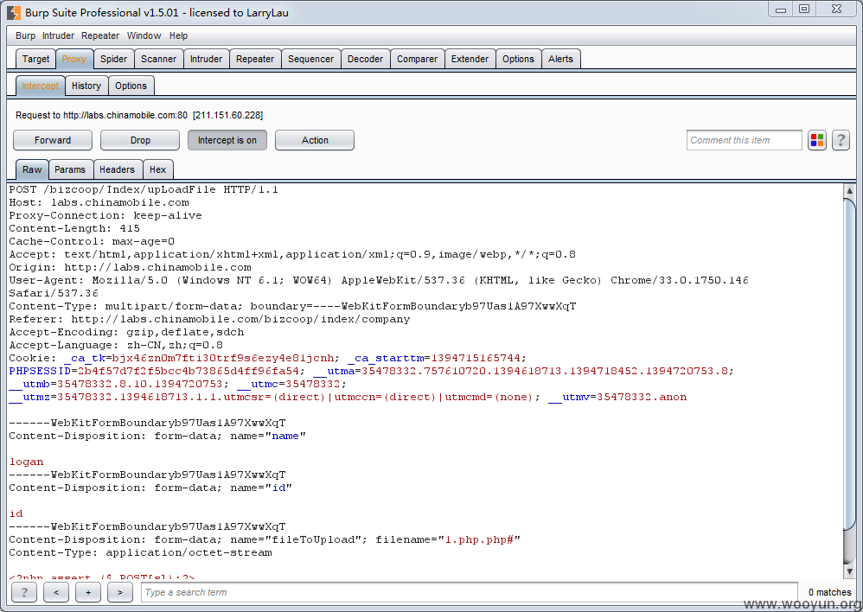863x612 pixels.
Task: Open the proxy Options sub-tab
Action: pyautogui.click(x=131, y=86)
